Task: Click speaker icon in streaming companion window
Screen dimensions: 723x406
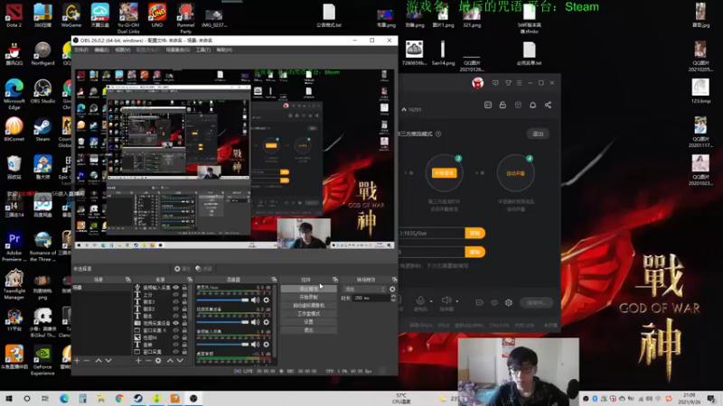Action: (x=446, y=301)
